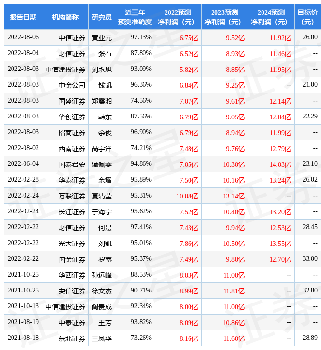Click analyst name 王凤华
321x350 pixels.
pyautogui.click(x=102, y=339)
